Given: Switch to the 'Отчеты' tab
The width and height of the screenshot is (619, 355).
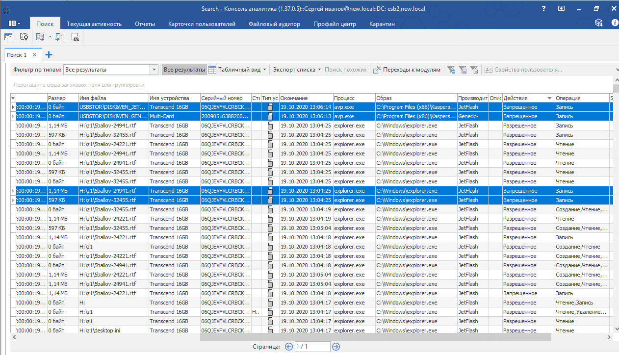Looking at the screenshot, I should 145,24.
